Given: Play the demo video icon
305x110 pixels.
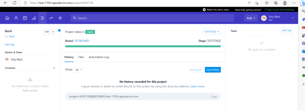Looking at the screenshot, I should [204, 10].
